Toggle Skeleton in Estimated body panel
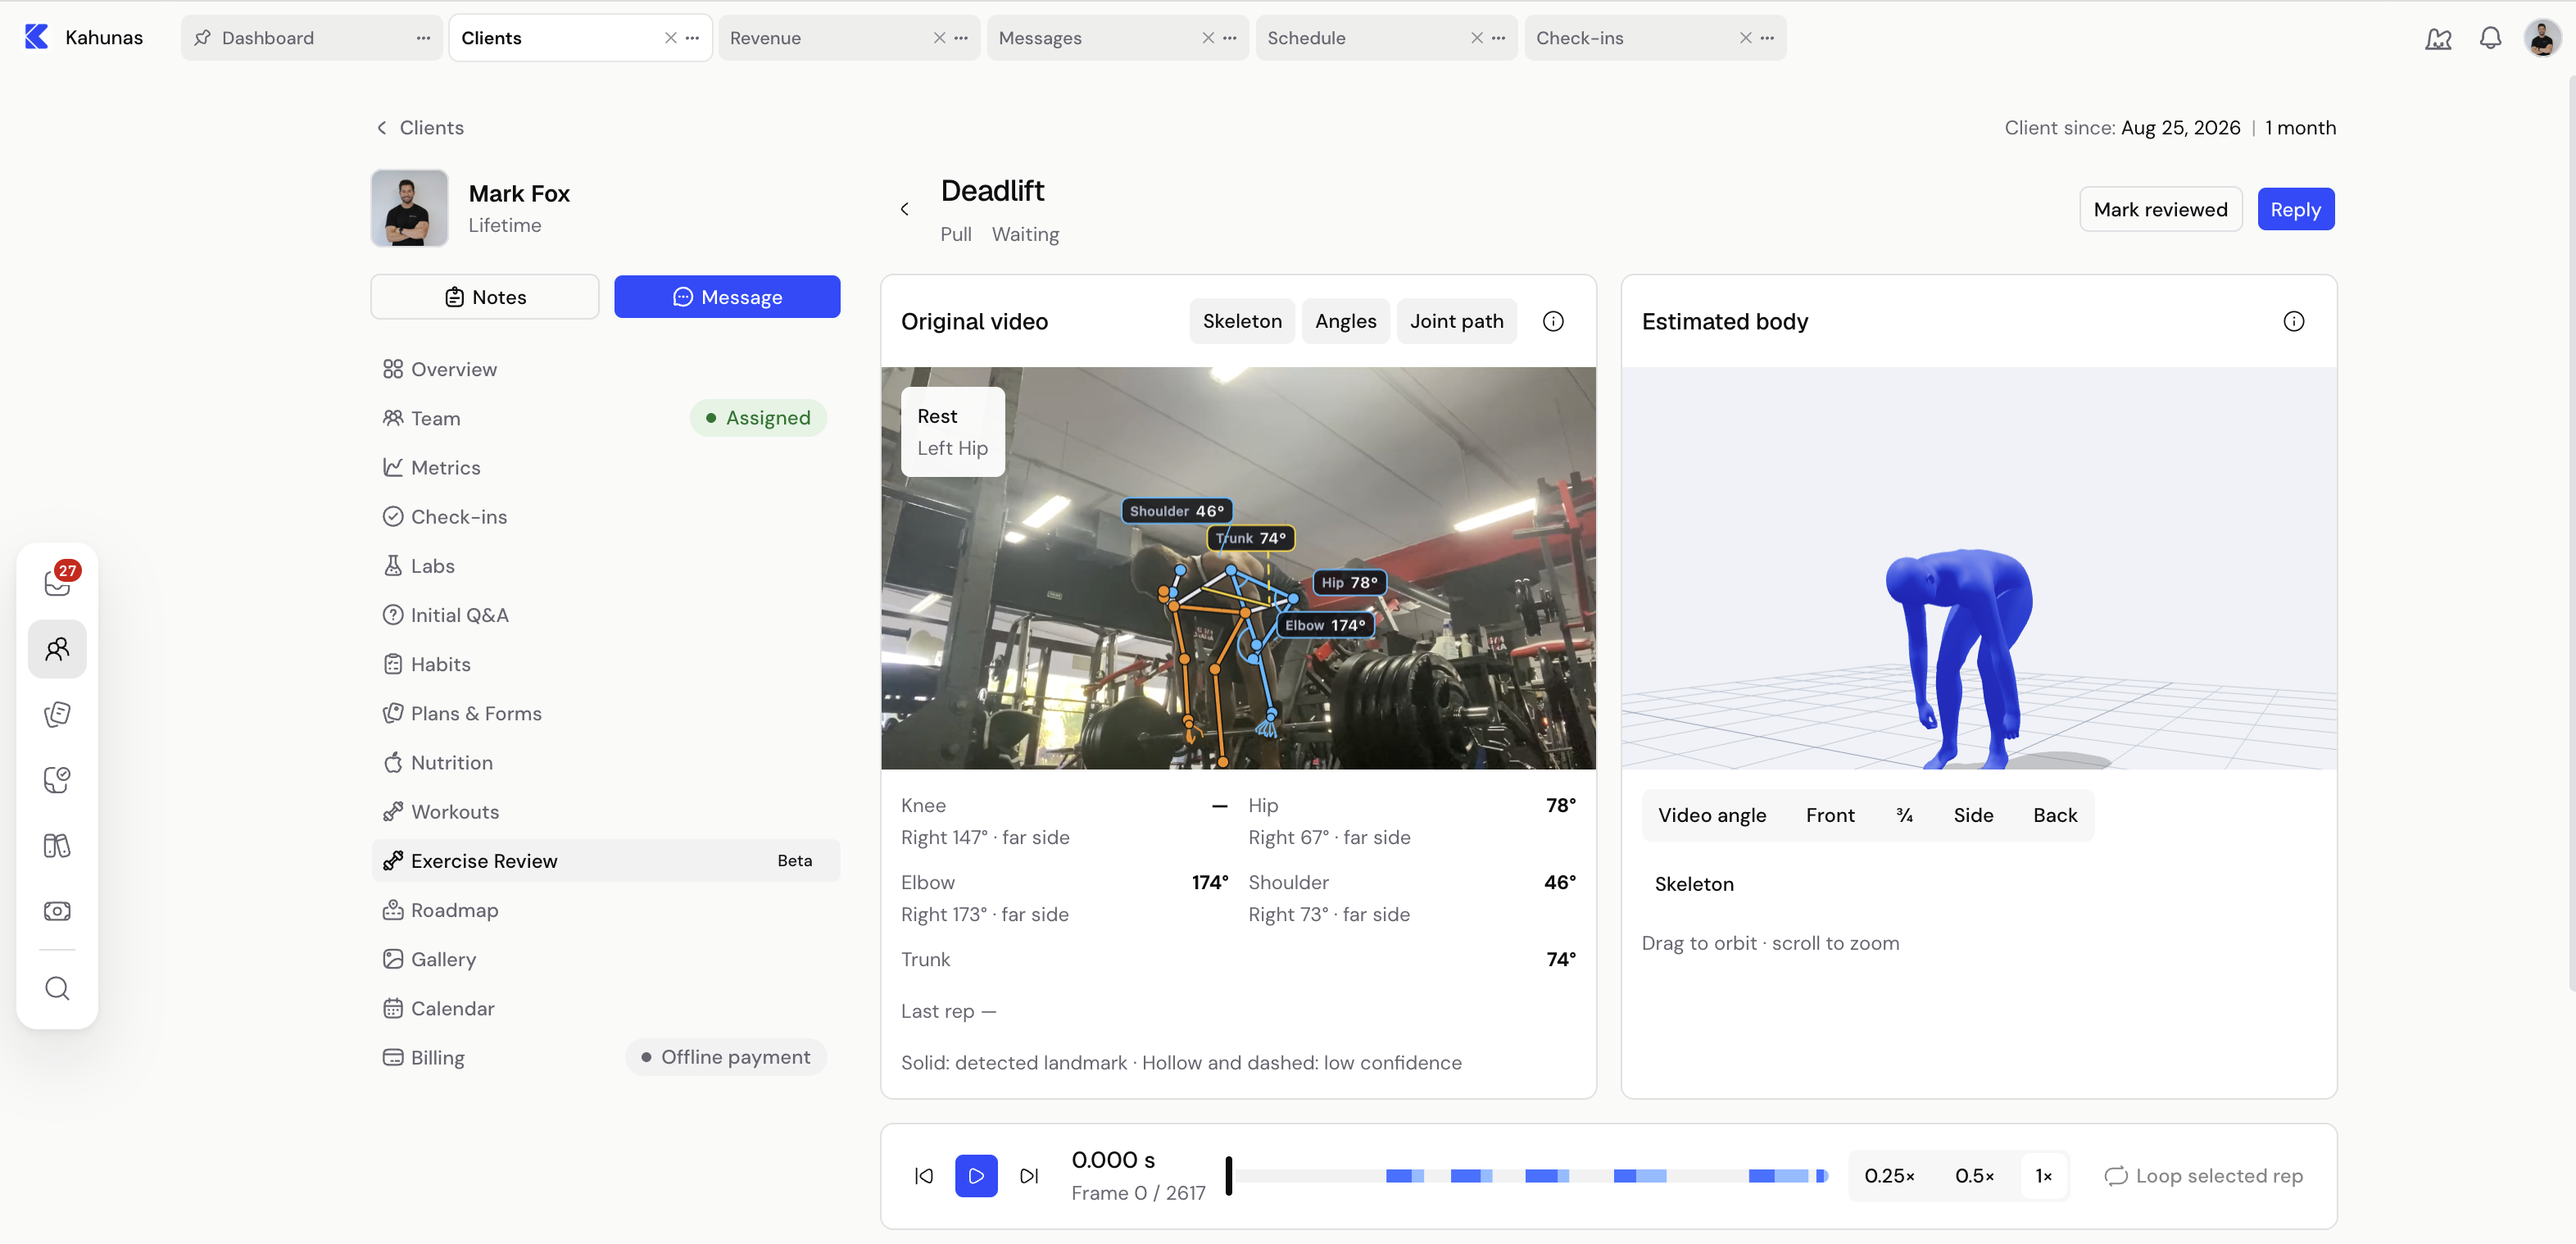This screenshot has width=2576, height=1244. 1694,884
